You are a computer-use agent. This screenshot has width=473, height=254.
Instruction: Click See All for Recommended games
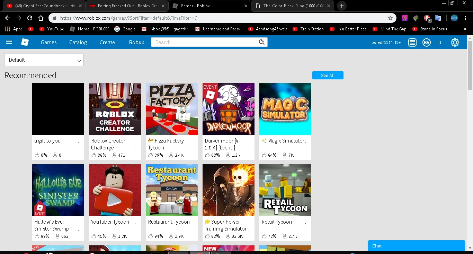[x=328, y=75]
